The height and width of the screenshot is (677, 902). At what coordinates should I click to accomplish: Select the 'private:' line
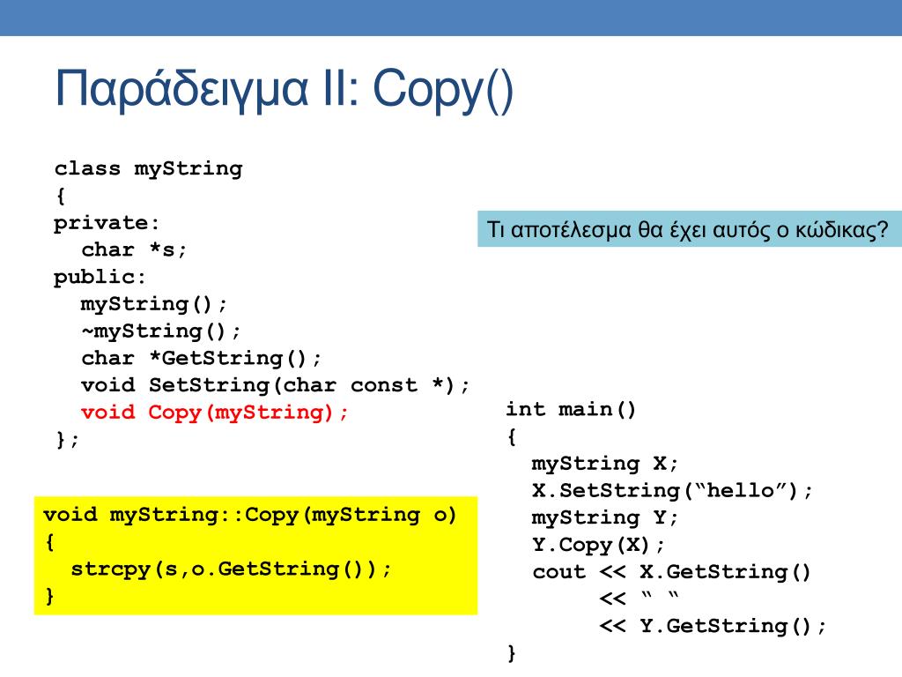[107, 223]
